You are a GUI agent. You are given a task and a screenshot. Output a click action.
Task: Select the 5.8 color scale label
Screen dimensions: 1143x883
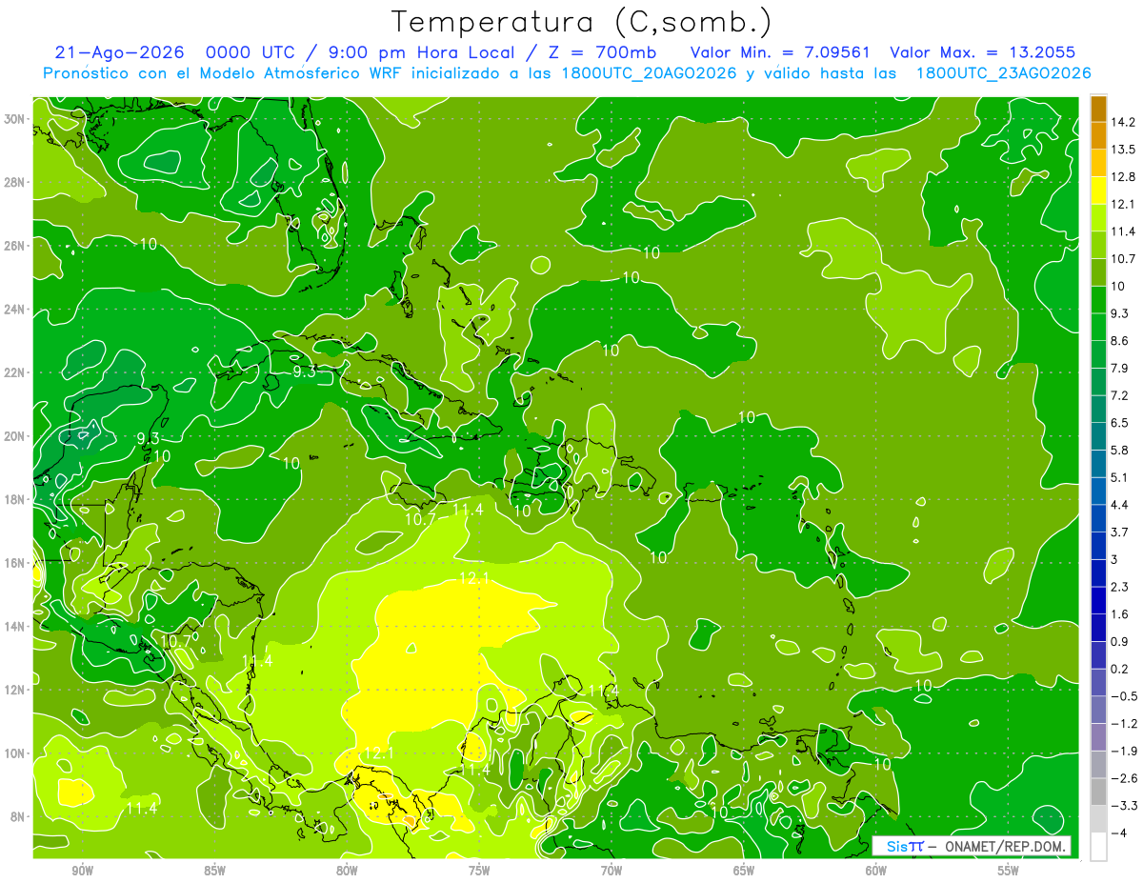pyautogui.click(x=1120, y=451)
